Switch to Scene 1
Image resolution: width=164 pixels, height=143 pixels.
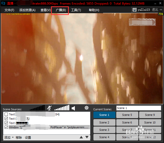tap(104, 115)
